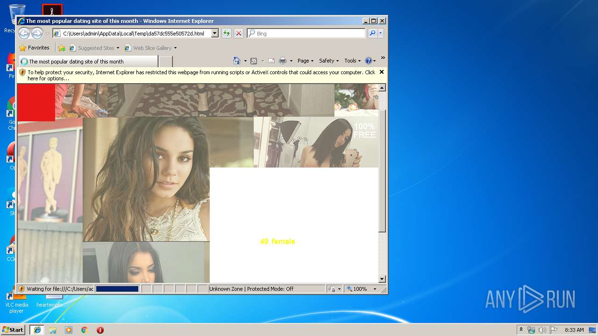This screenshot has height=336, width=598.
Task: Expand the command bar overflow chevron
Action: (383, 58)
